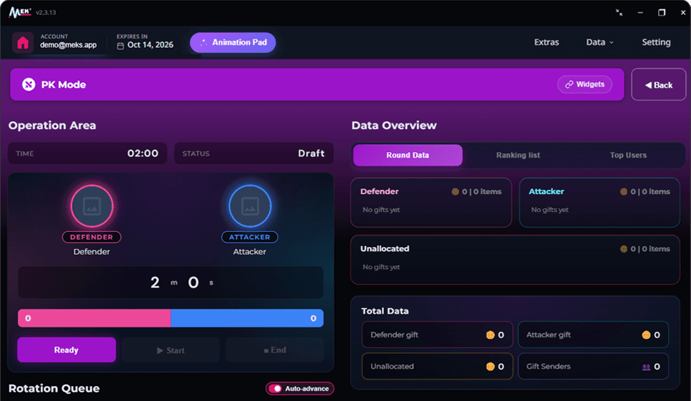691x401 pixels.
Task: Click the pink defender side of score bar
Action: pos(94,318)
